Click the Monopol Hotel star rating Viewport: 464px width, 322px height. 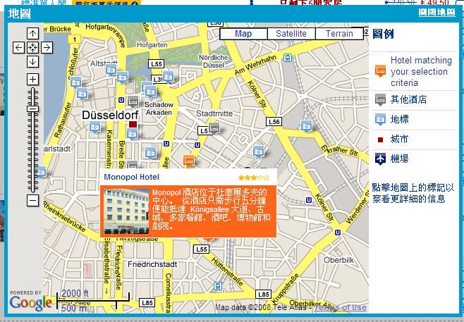(x=254, y=178)
